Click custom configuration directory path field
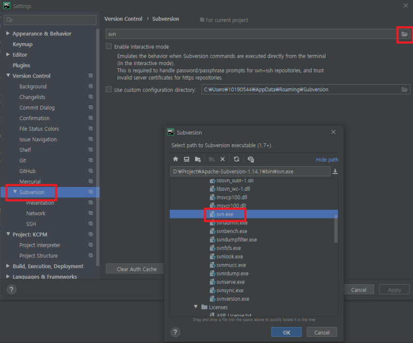Screen dimensions: 413x343 [301, 90]
